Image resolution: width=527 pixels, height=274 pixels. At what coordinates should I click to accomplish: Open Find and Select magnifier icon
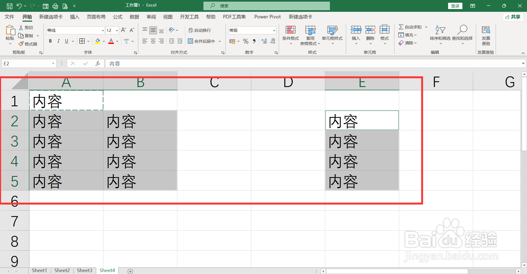pyautogui.click(x=462, y=30)
